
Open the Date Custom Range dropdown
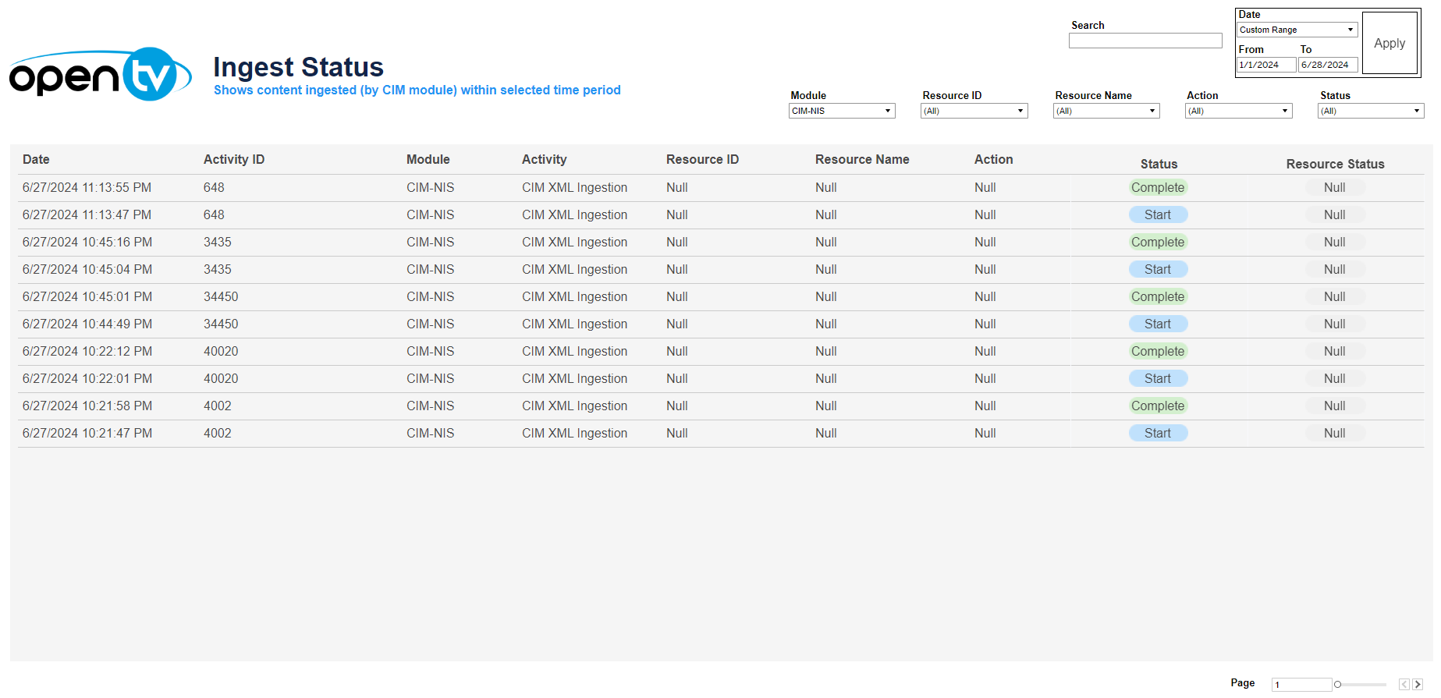(x=1297, y=30)
